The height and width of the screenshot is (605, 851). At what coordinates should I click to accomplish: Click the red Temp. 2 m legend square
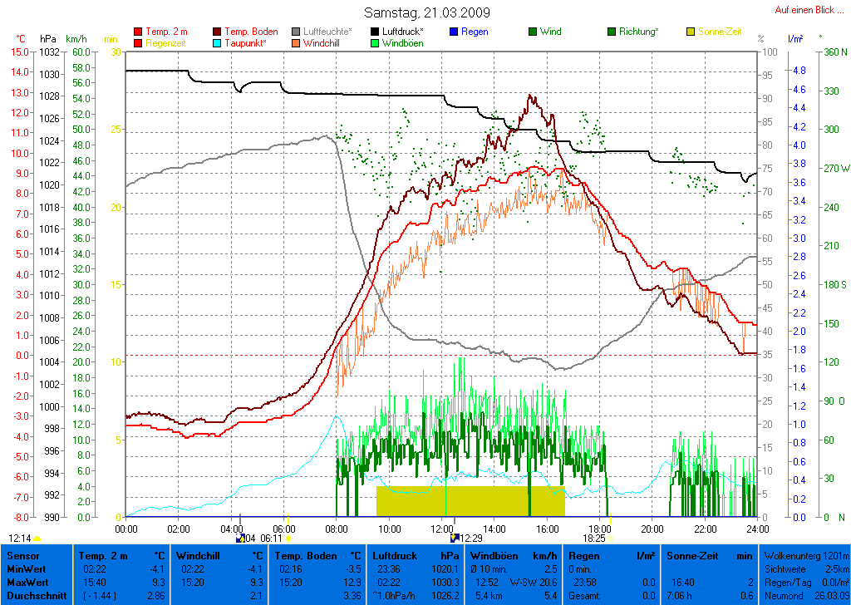[x=138, y=32]
